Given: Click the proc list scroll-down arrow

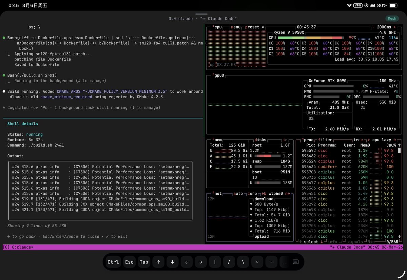Looking at the screenshot, I should click(400, 236).
